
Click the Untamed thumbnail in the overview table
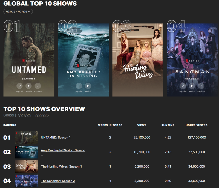coord(26,138)
